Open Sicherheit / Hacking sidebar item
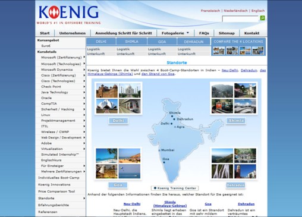 (58, 109)
